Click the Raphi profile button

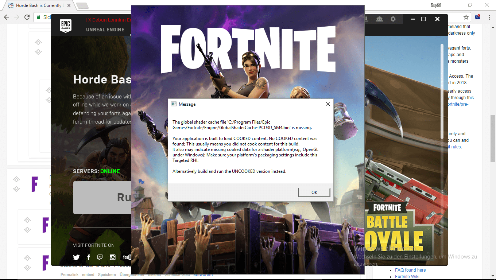436,5
